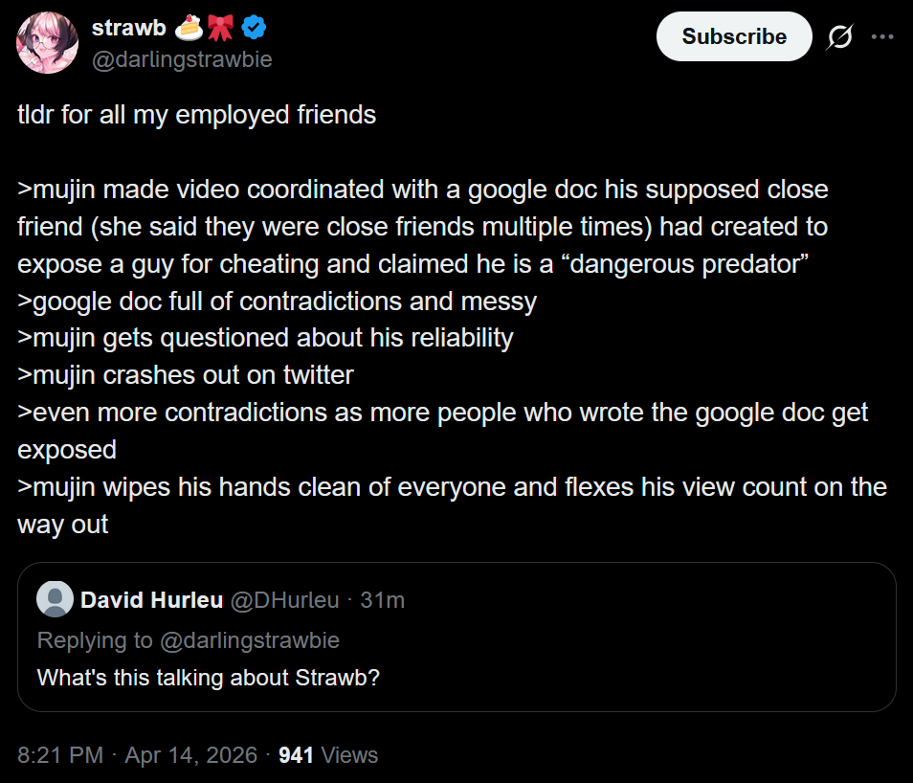The width and height of the screenshot is (913, 783).
Task: Click the tweet text starting 'tldr for all'
Action: point(196,115)
